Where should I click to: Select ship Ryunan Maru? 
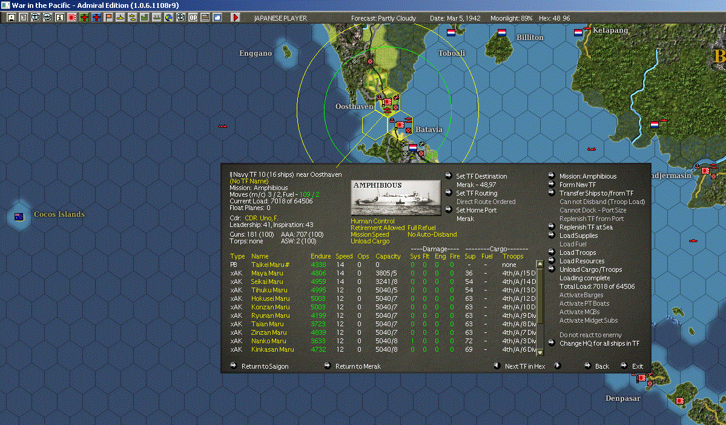tap(271, 316)
